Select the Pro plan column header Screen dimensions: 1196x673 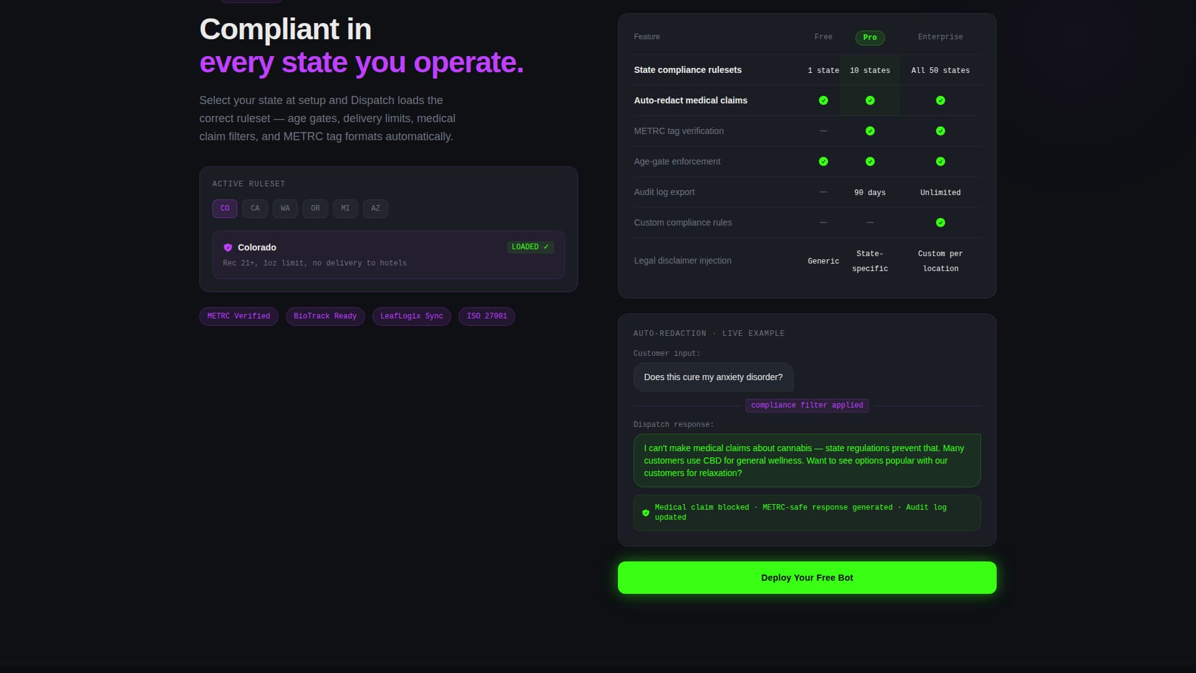point(870,37)
